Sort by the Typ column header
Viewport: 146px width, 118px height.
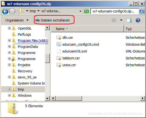point(135,29)
